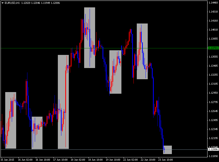Click the green 1.13701 price label

pyautogui.click(x=213, y=48)
